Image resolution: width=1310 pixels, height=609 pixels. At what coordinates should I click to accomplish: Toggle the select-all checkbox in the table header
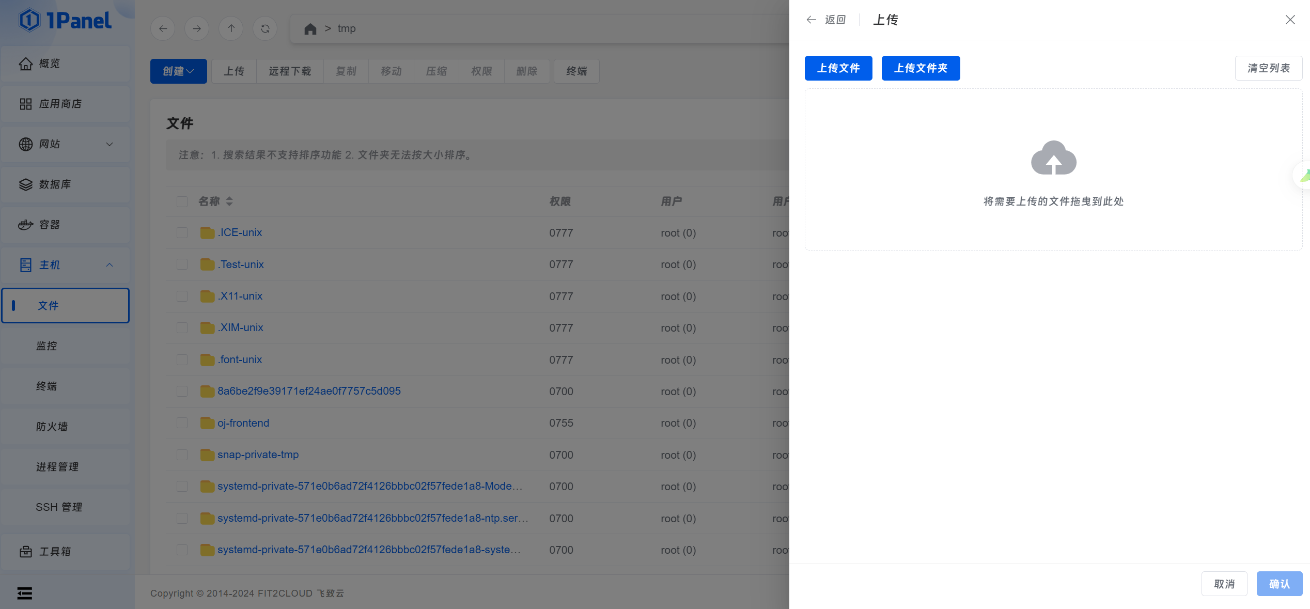coord(182,201)
